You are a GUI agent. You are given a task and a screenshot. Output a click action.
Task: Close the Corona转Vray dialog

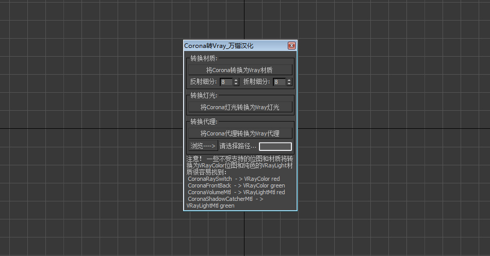click(291, 46)
